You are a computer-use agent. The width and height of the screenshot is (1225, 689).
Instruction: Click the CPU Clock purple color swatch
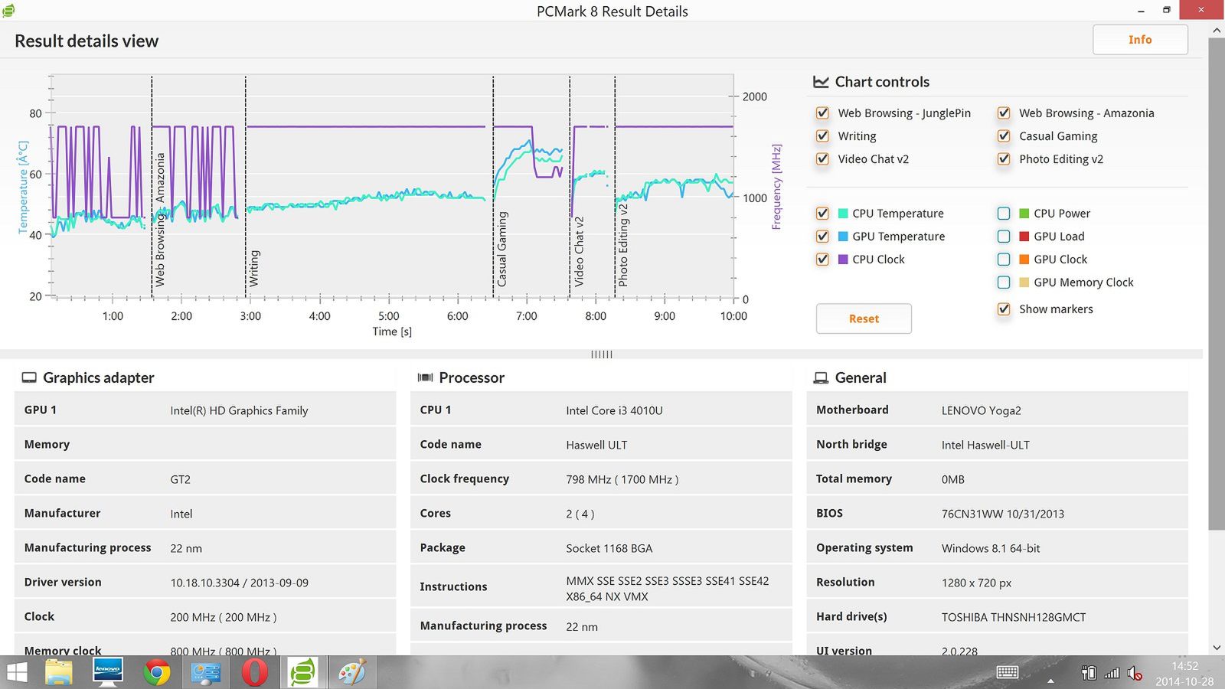(x=843, y=260)
